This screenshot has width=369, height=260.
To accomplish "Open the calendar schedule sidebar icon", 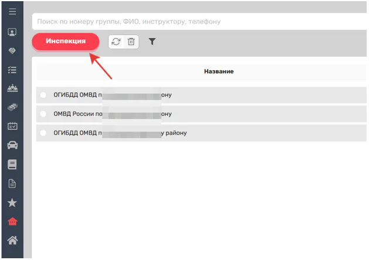I will [12, 126].
